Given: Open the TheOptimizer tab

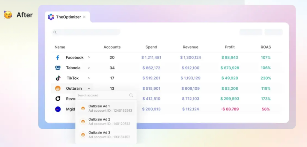Looking at the screenshot, I should point(67,17).
